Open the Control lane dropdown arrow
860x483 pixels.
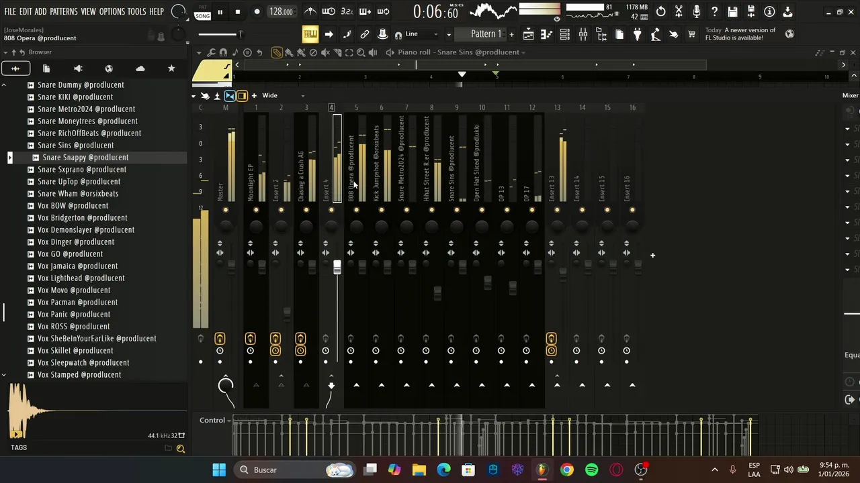[x=229, y=421]
